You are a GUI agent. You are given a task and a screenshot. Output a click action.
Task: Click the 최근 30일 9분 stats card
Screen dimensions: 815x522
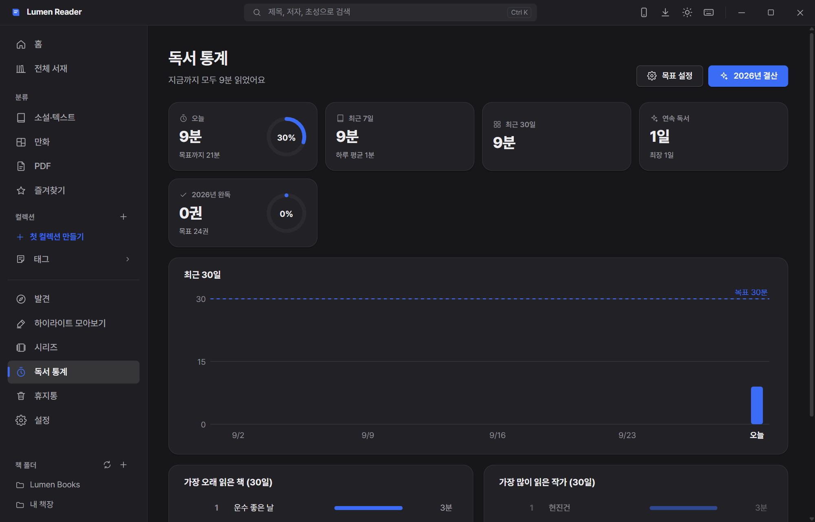point(557,137)
